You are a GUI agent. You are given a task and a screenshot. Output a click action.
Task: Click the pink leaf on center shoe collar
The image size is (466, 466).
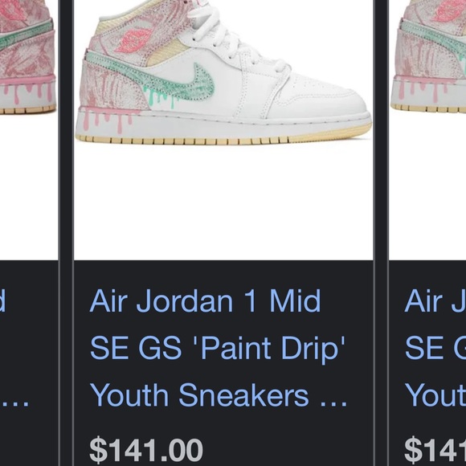(x=133, y=41)
